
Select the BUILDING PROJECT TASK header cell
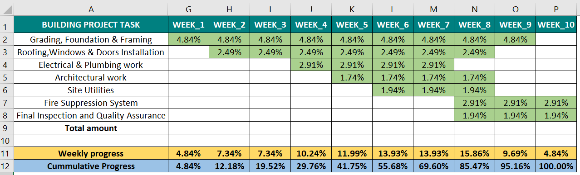(91, 25)
